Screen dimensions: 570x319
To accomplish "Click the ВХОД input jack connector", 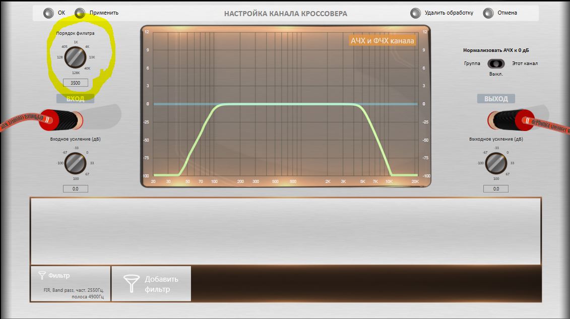I will click(62, 120).
